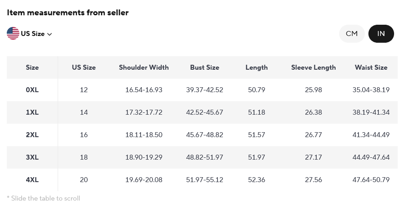Viewport: 404px width, 210px height.
Task: Click the 3XL size row label
Action: [32, 157]
